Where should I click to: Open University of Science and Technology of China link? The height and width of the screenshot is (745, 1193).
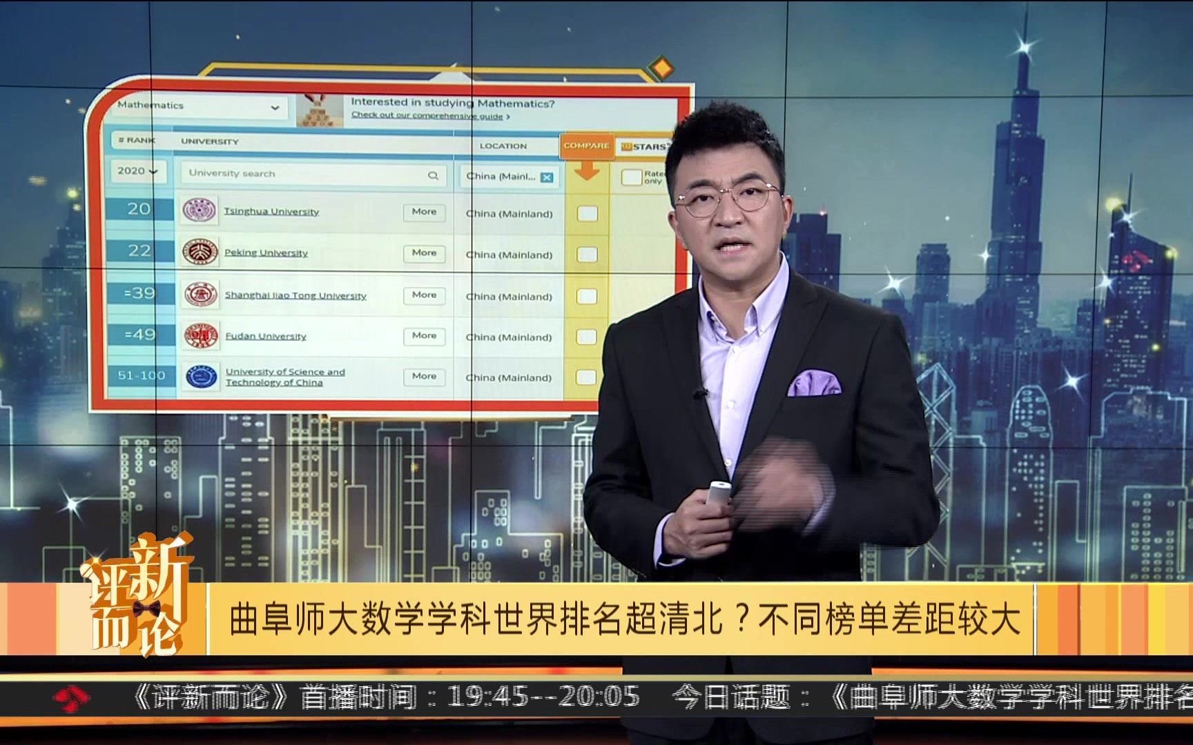pyautogui.click(x=285, y=377)
